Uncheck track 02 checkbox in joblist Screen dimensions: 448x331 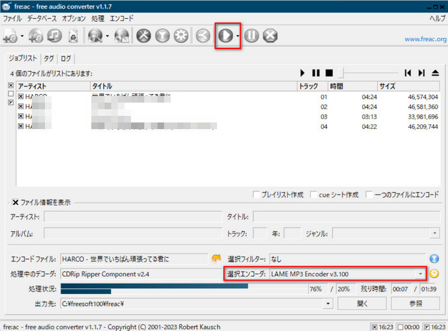pos(21,107)
